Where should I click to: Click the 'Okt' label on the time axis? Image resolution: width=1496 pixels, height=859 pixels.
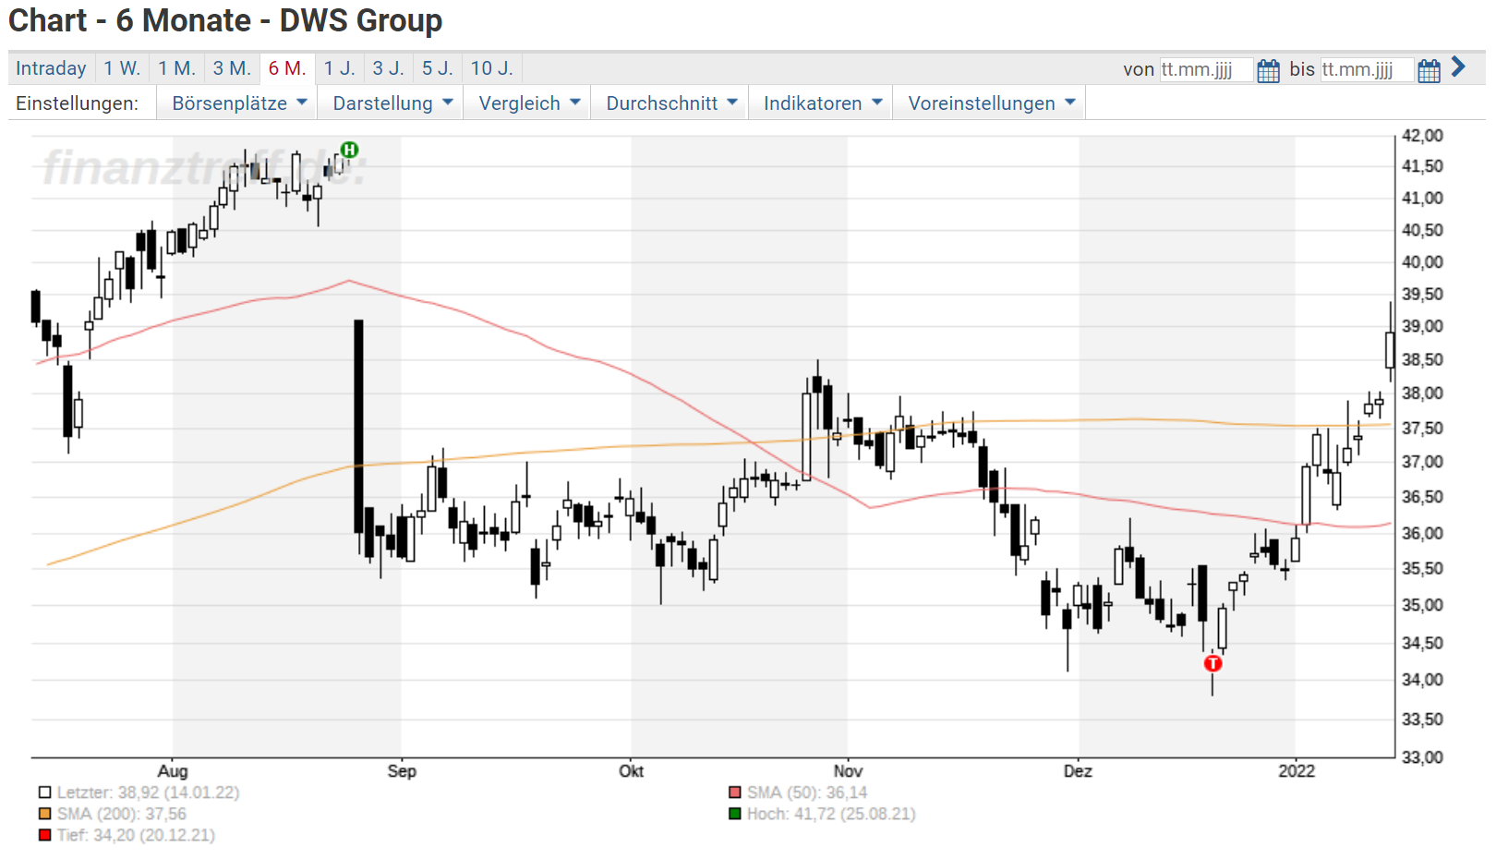coord(632,771)
